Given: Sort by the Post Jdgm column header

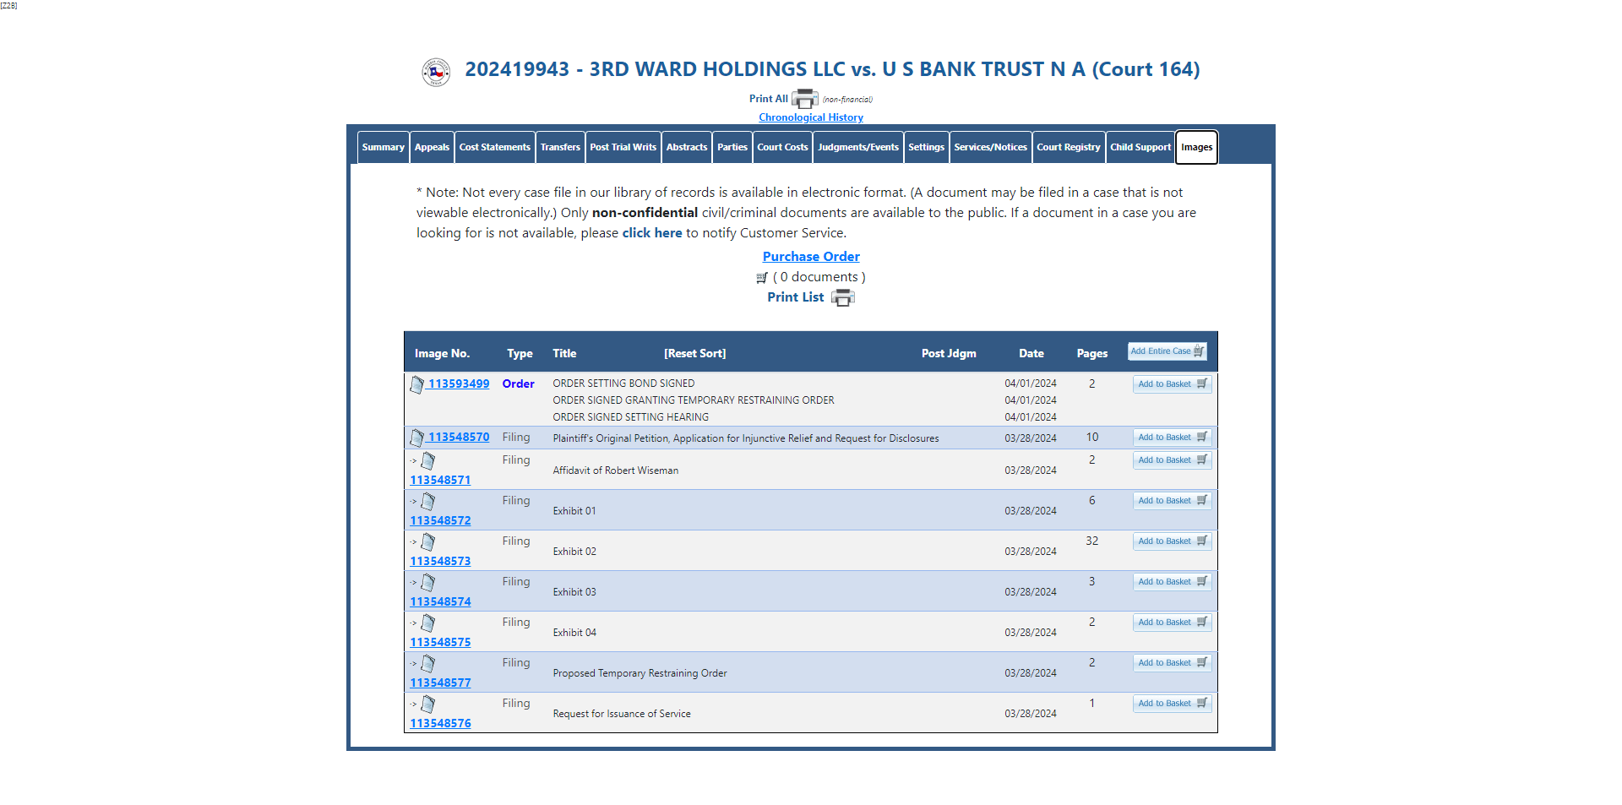Looking at the screenshot, I should 949,354.
